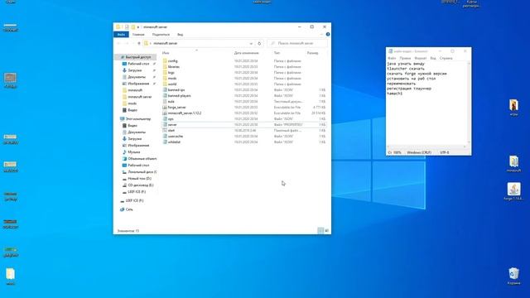Select the forge_server jar file icon
The image size is (530, 298).
(165, 107)
